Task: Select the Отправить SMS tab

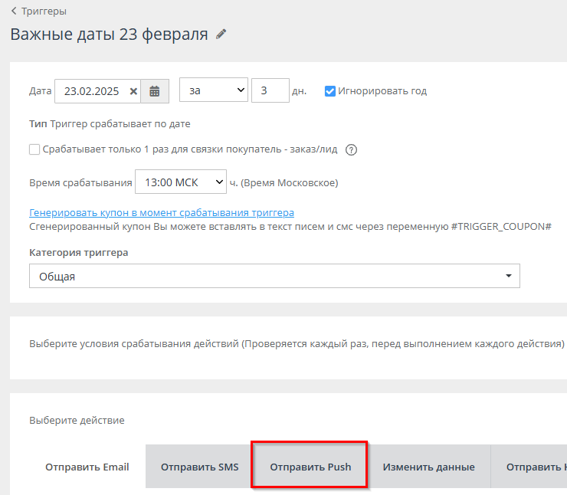Action: tap(199, 467)
